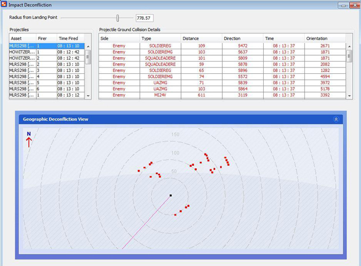Click direction value 5472
Image resolution: width=361 pixels, height=266 pixels.
tap(243, 46)
